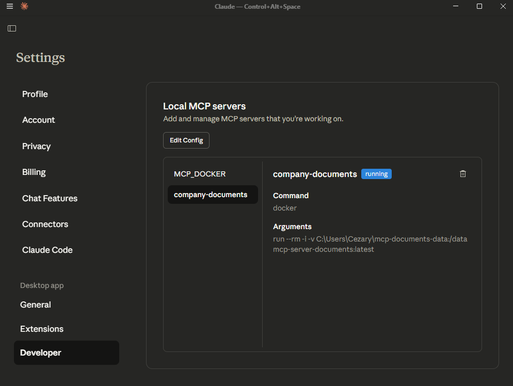This screenshot has width=513, height=386.
Task: Switch to Connectors settings
Action: pos(45,224)
